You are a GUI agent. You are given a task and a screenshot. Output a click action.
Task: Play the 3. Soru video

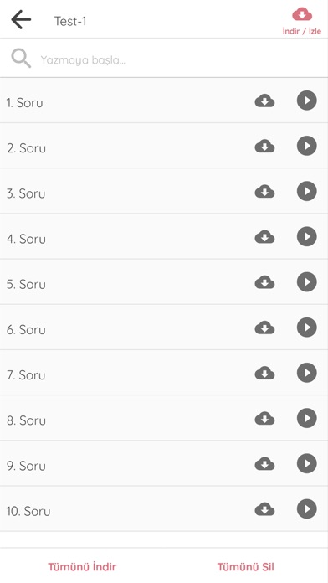click(x=307, y=191)
